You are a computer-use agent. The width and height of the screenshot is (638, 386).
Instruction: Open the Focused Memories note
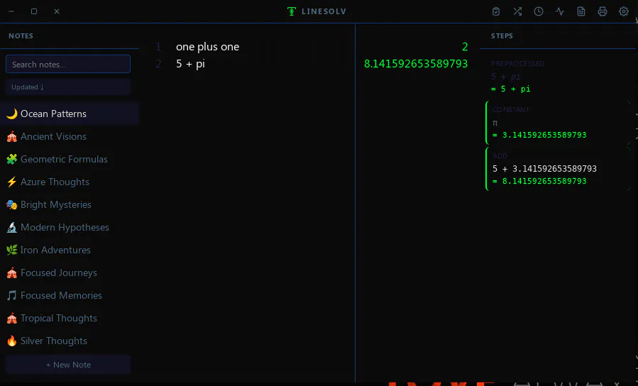click(70, 295)
